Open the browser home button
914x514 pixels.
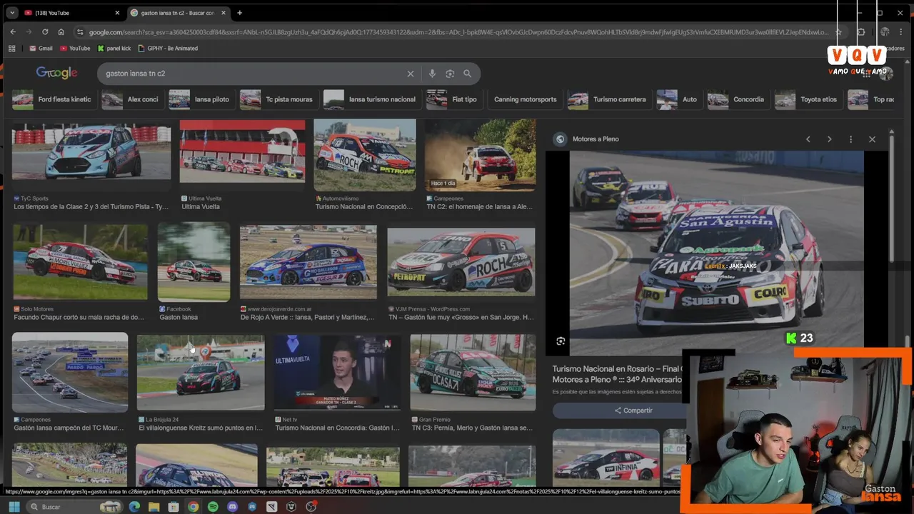click(x=61, y=32)
